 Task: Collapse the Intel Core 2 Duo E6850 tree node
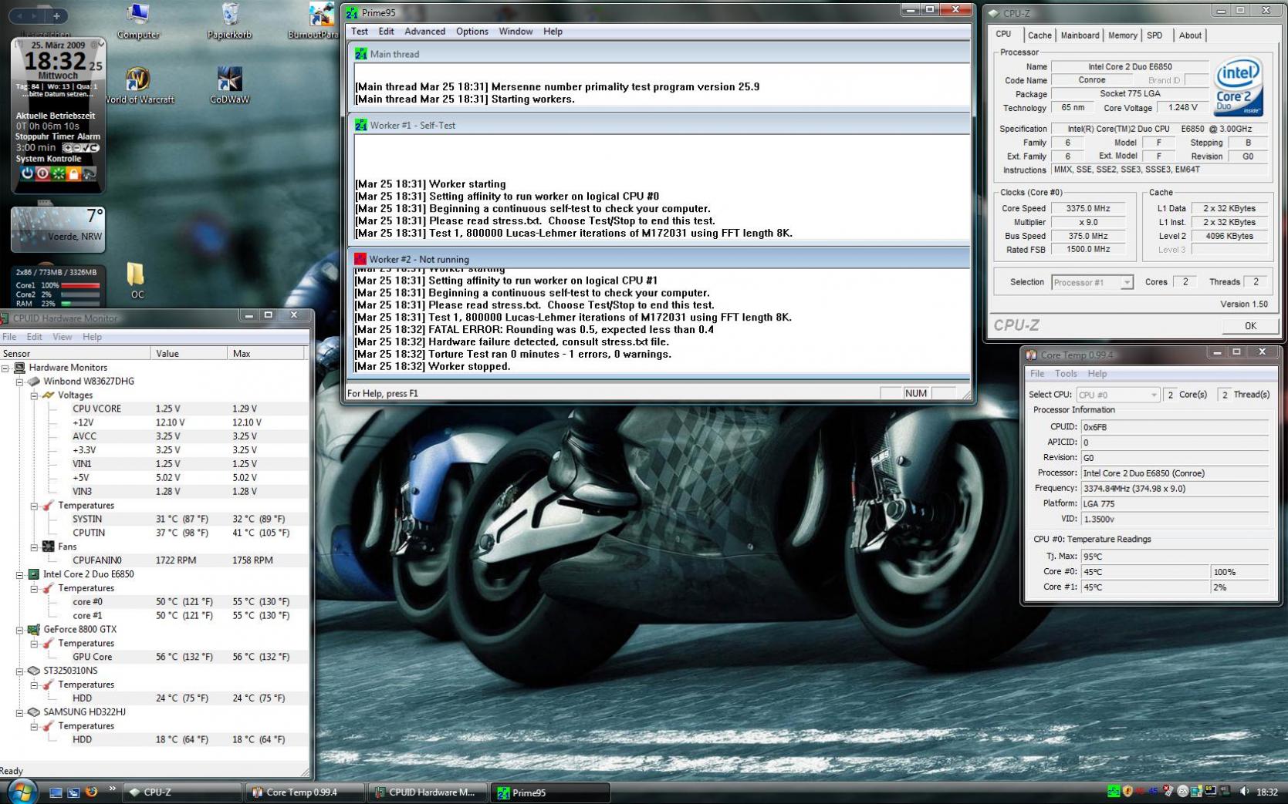(x=19, y=574)
